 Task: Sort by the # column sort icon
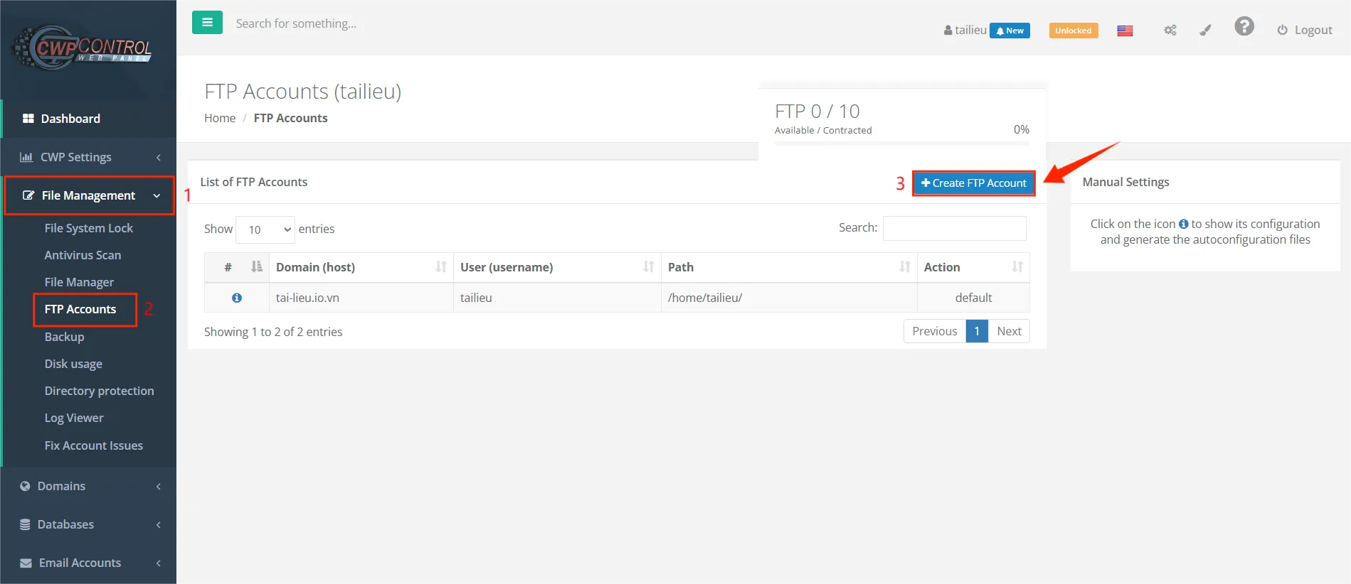(x=256, y=266)
